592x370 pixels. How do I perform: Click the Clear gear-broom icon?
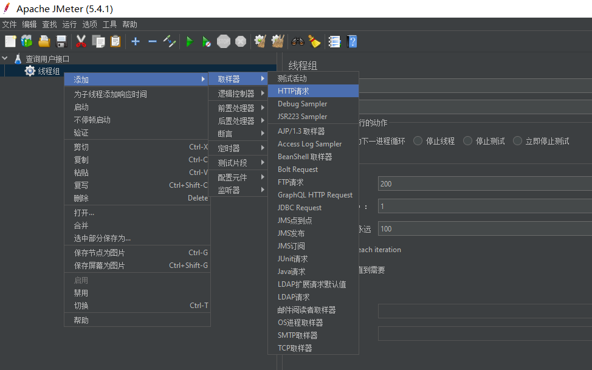[260, 41]
